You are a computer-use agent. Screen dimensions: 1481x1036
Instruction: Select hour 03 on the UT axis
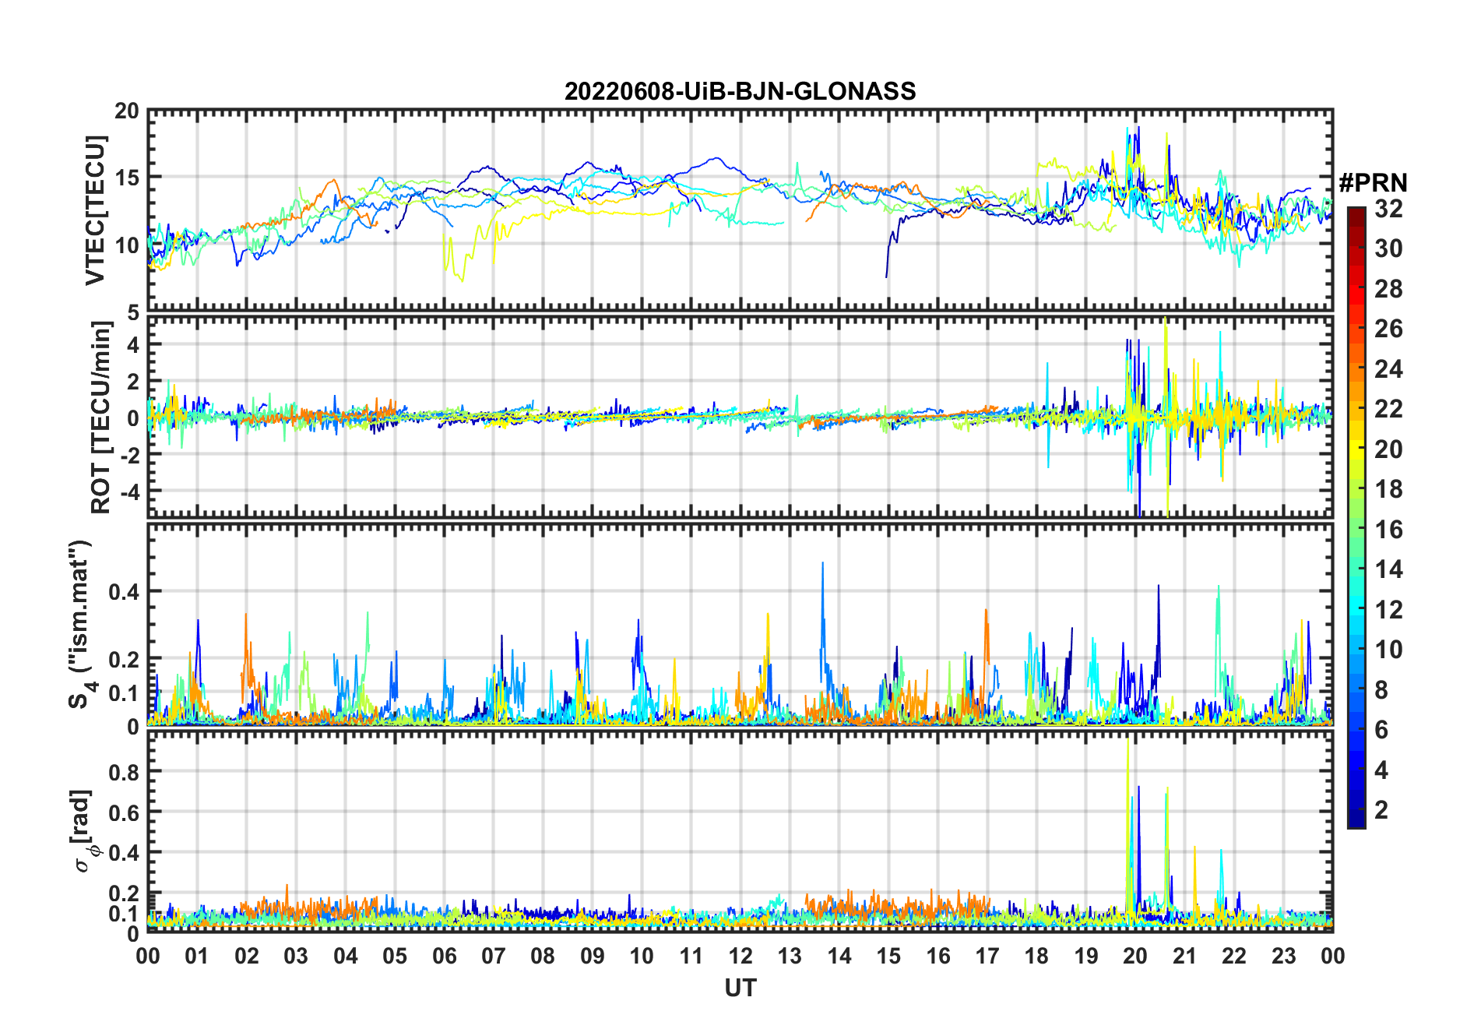click(296, 956)
